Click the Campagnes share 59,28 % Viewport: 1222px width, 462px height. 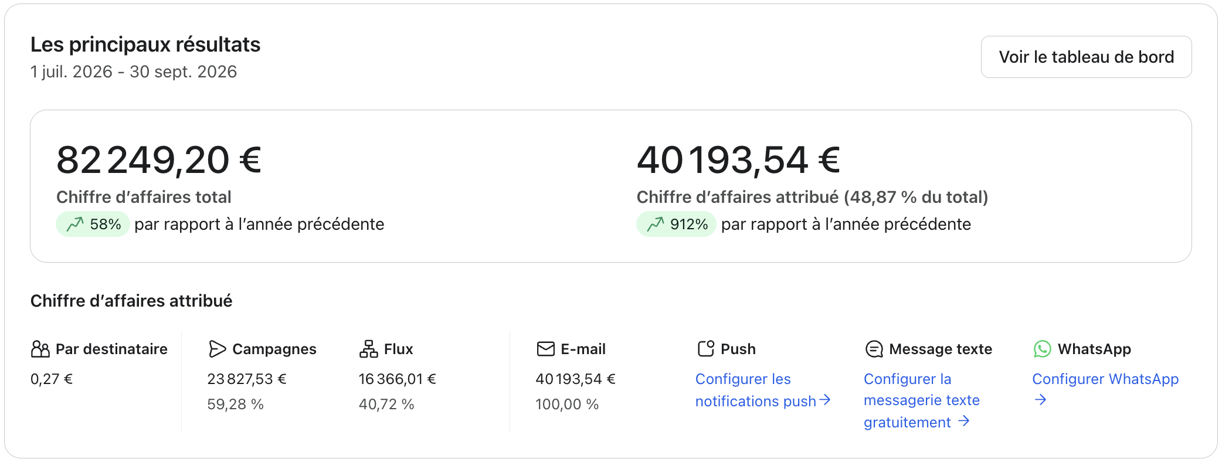[x=235, y=405]
